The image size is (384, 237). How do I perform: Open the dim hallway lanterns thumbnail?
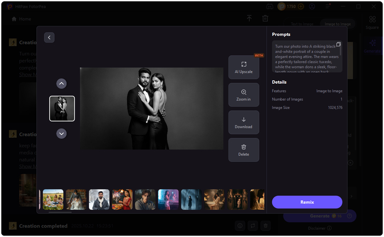[x=238, y=199]
